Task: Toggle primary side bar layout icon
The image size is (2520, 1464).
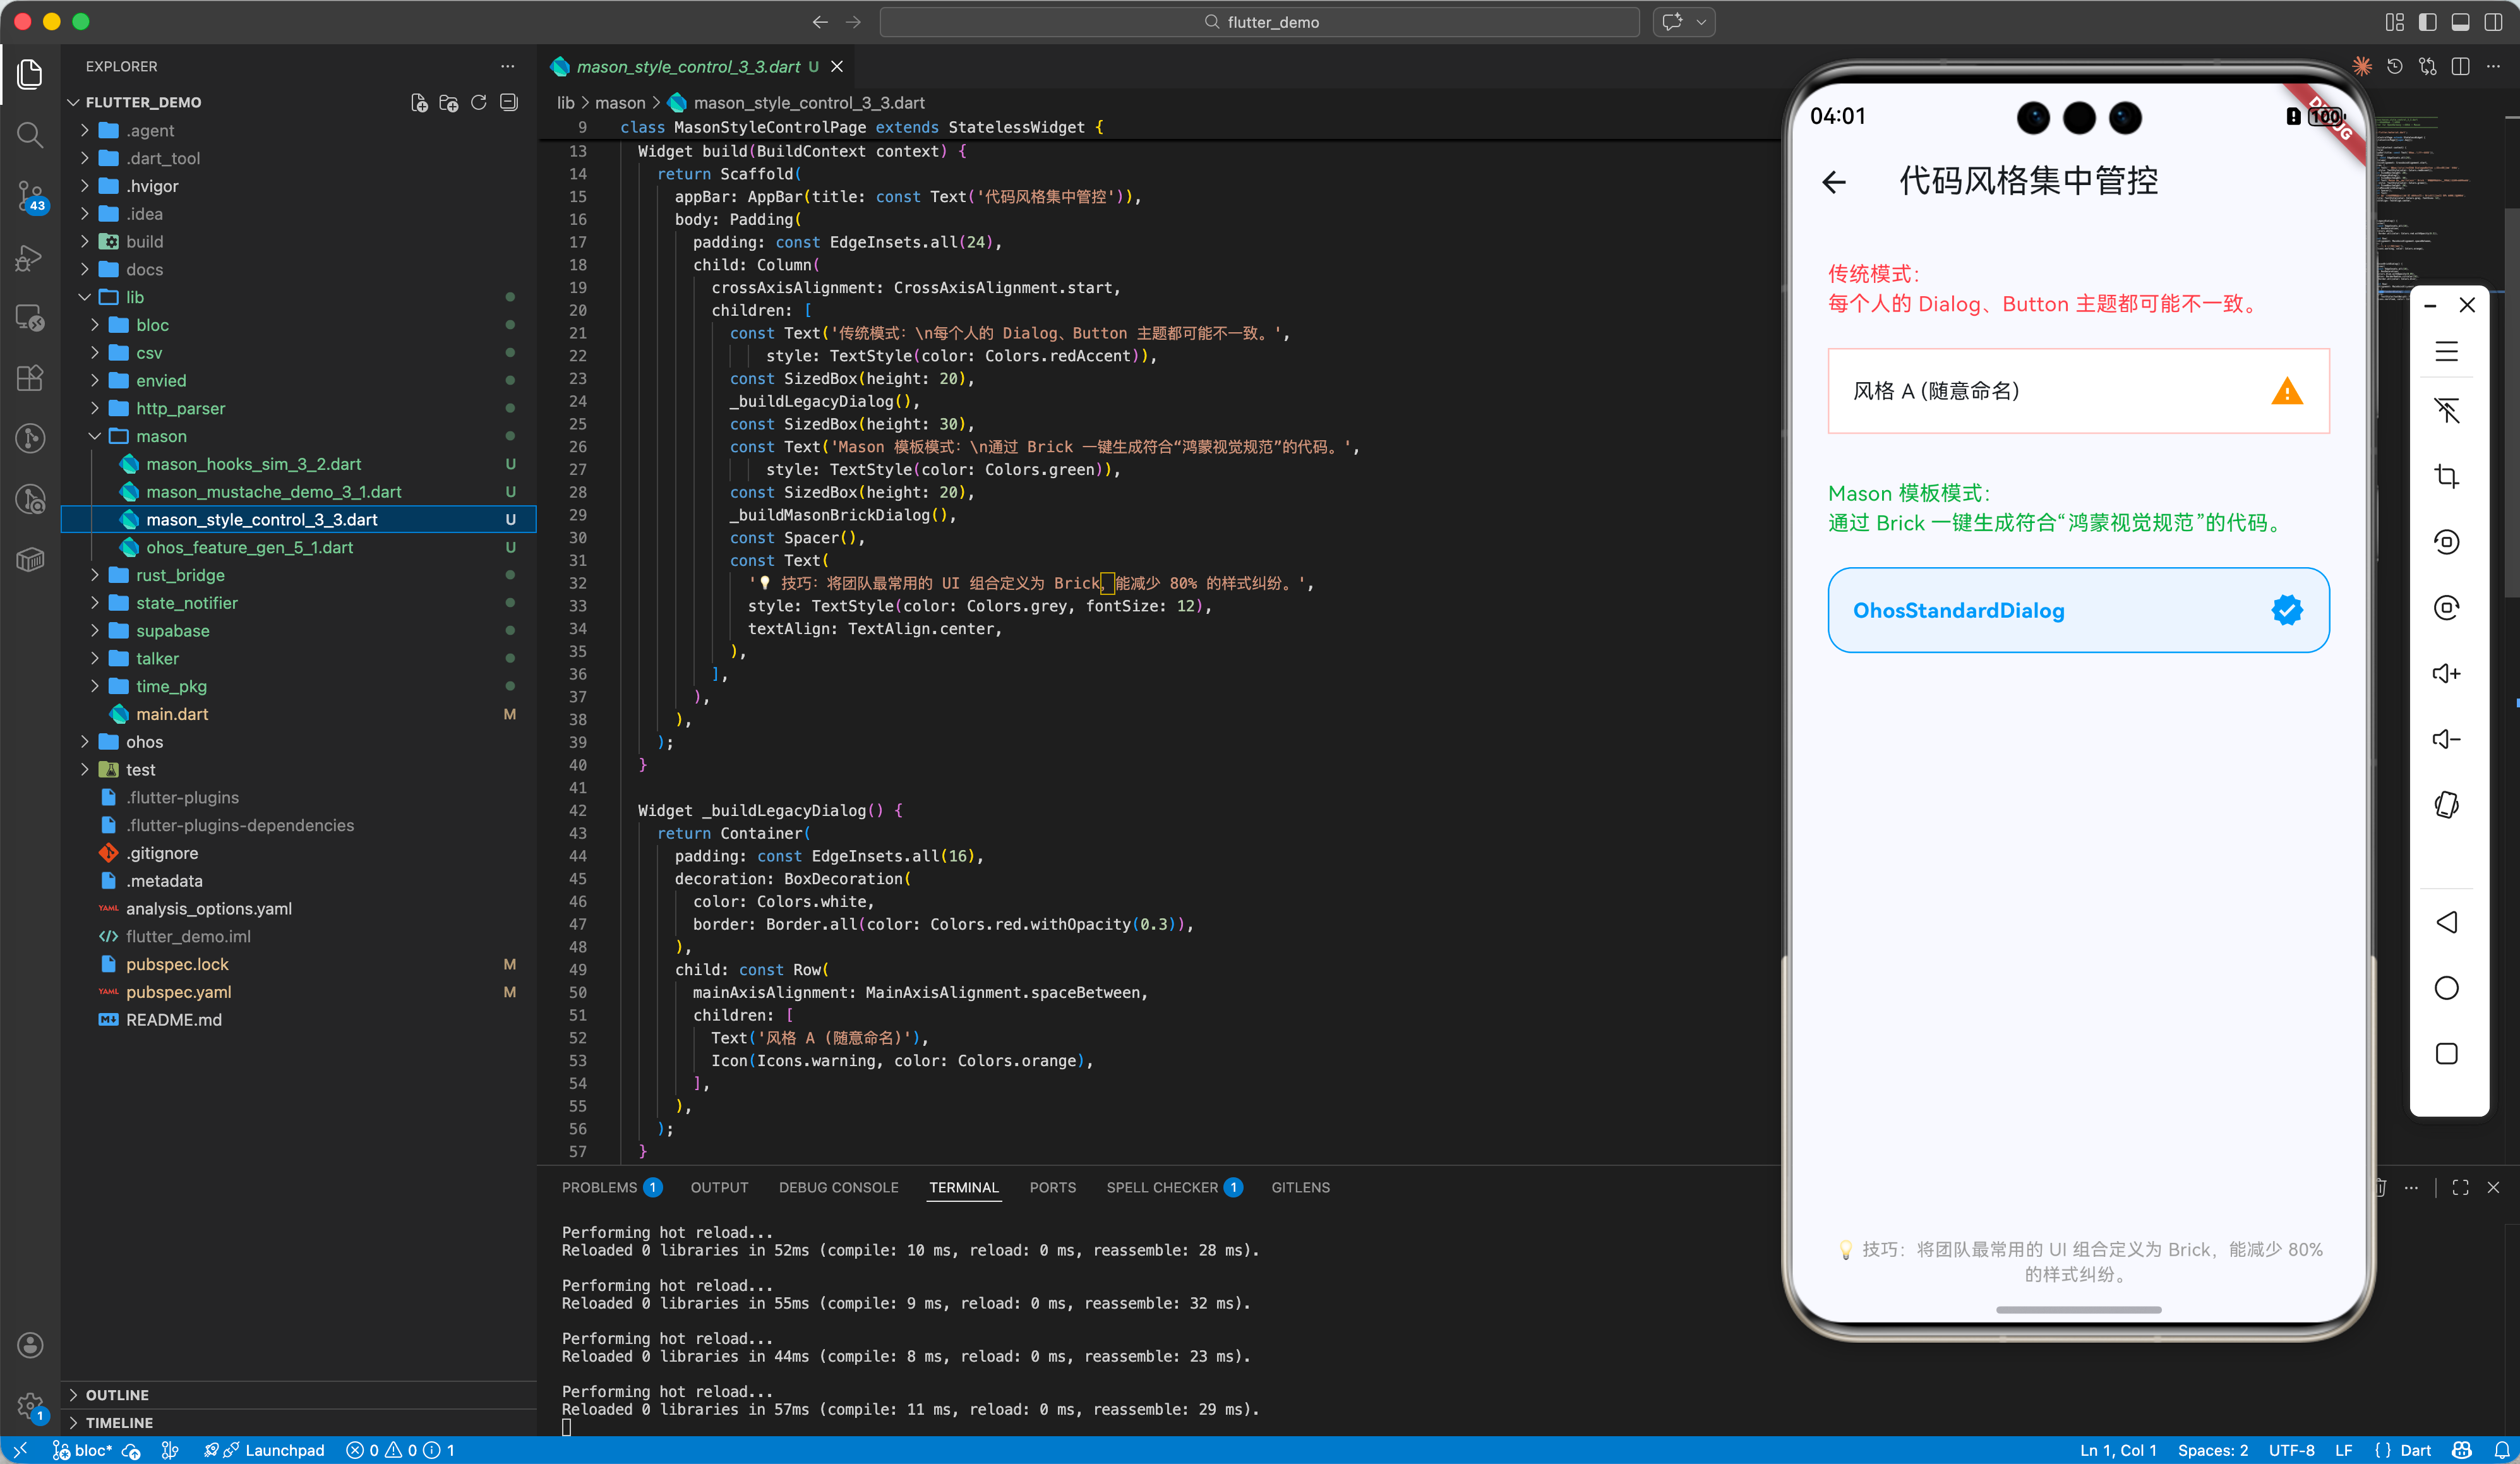Action: (2428, 22)
